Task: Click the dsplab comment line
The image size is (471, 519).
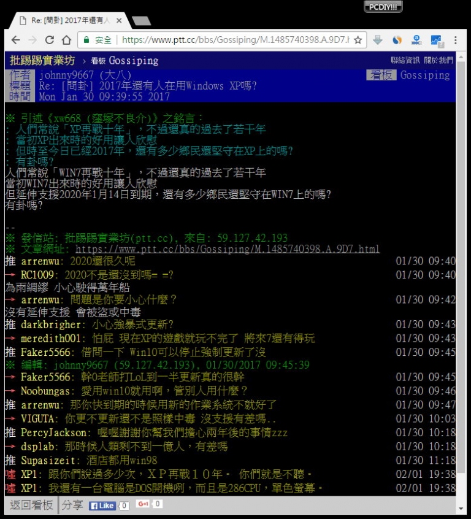Action: click(x=231, y=447)
